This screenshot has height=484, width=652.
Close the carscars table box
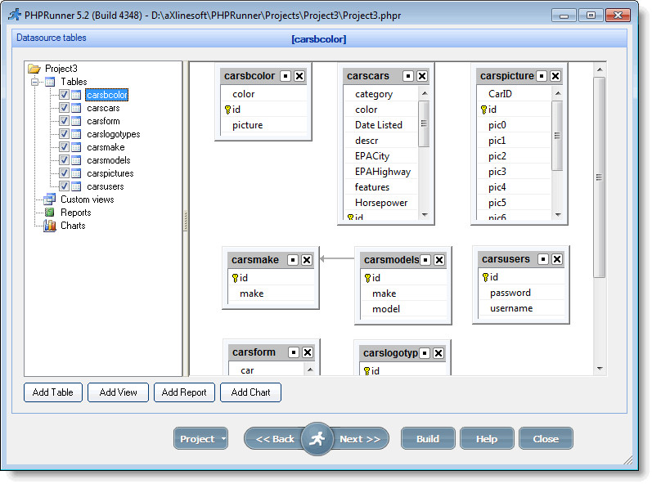[422, 76]
